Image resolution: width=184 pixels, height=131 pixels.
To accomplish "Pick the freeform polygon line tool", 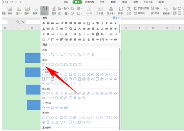I will click(88, 55).
